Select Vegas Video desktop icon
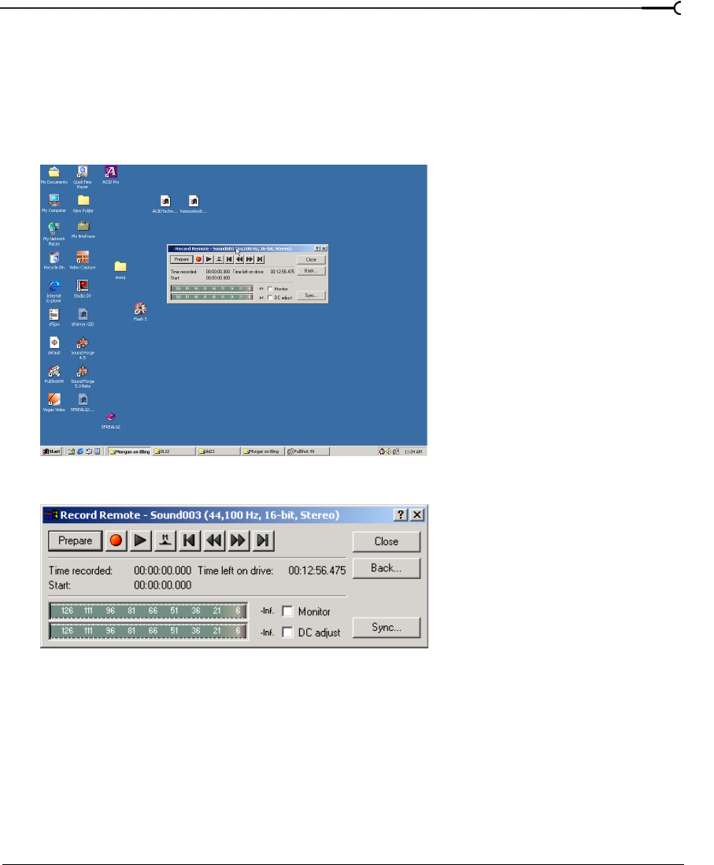Viewport: 714px width, 865px height. [54, 403]
